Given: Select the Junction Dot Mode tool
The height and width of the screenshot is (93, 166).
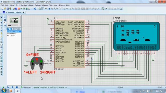Looking at the screenshot, I should point(2,23).
